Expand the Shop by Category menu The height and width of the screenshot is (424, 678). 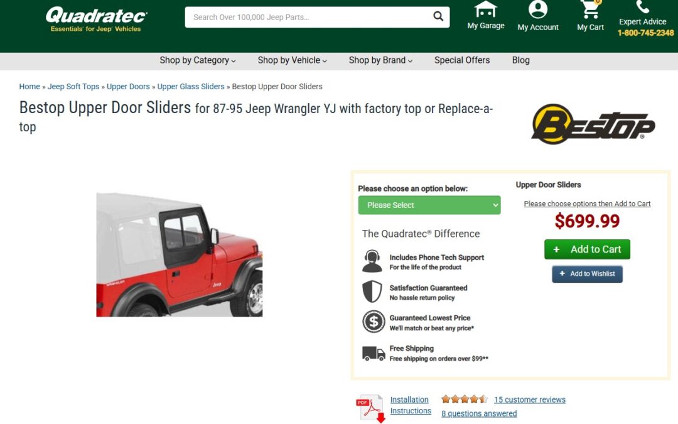(198, 60)
